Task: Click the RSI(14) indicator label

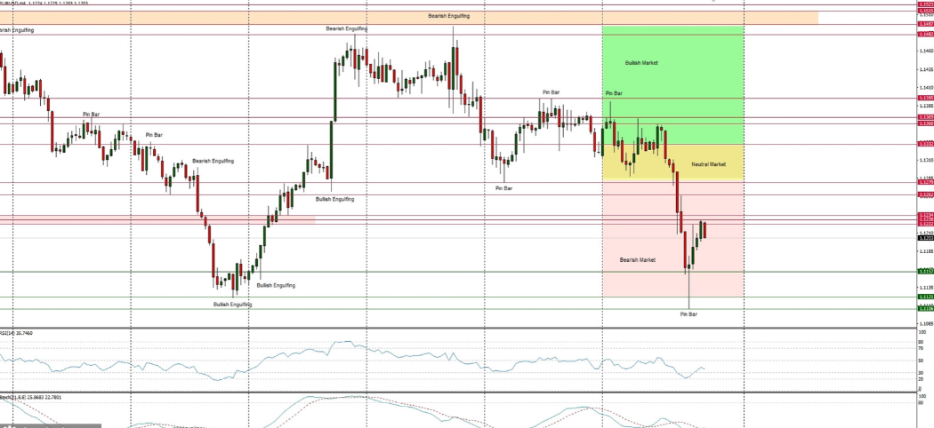Action: click(x=17, y=333)
